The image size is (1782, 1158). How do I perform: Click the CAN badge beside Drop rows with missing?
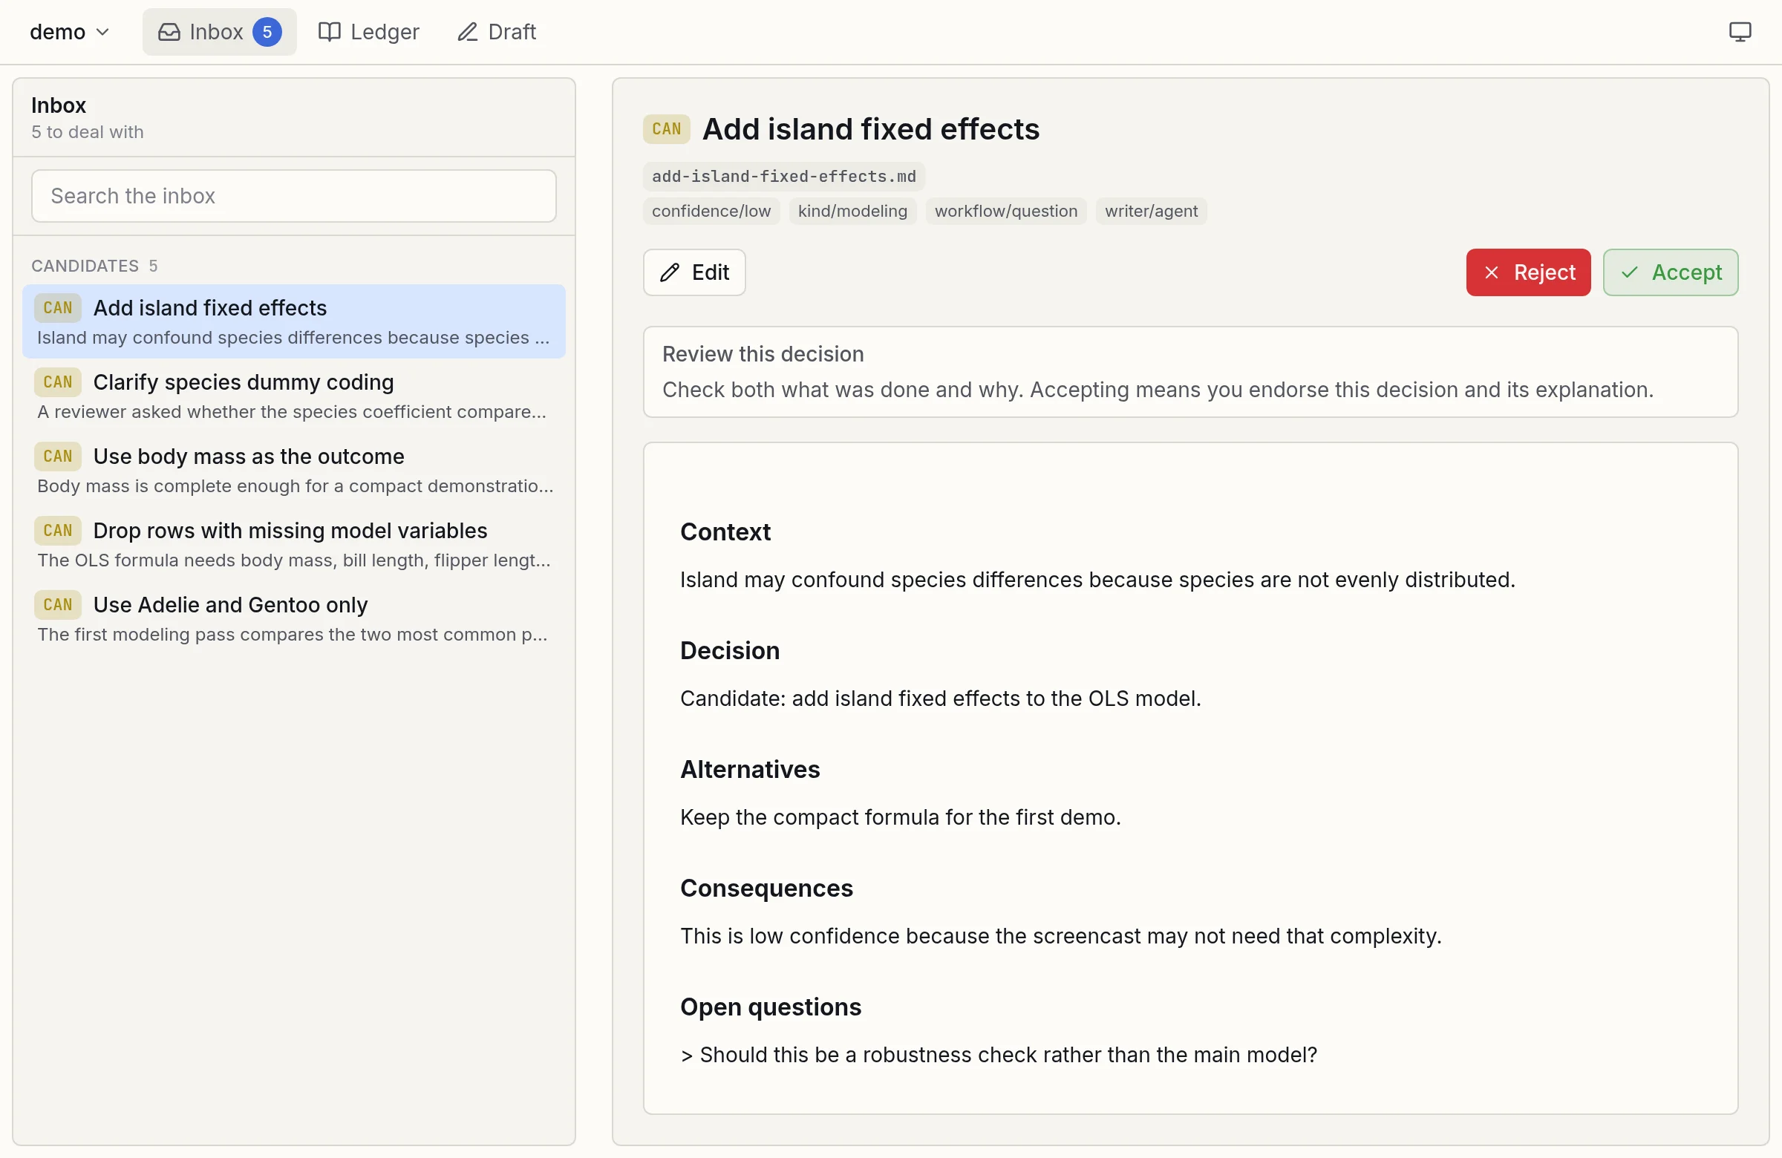(58, 530)
